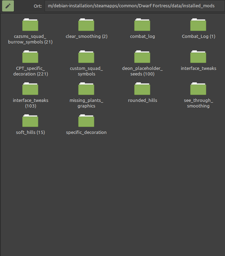Click the 'cazsms_squad_burrow_symbols (21)' folder name
225x256 pixels.
tap(30, 39)
